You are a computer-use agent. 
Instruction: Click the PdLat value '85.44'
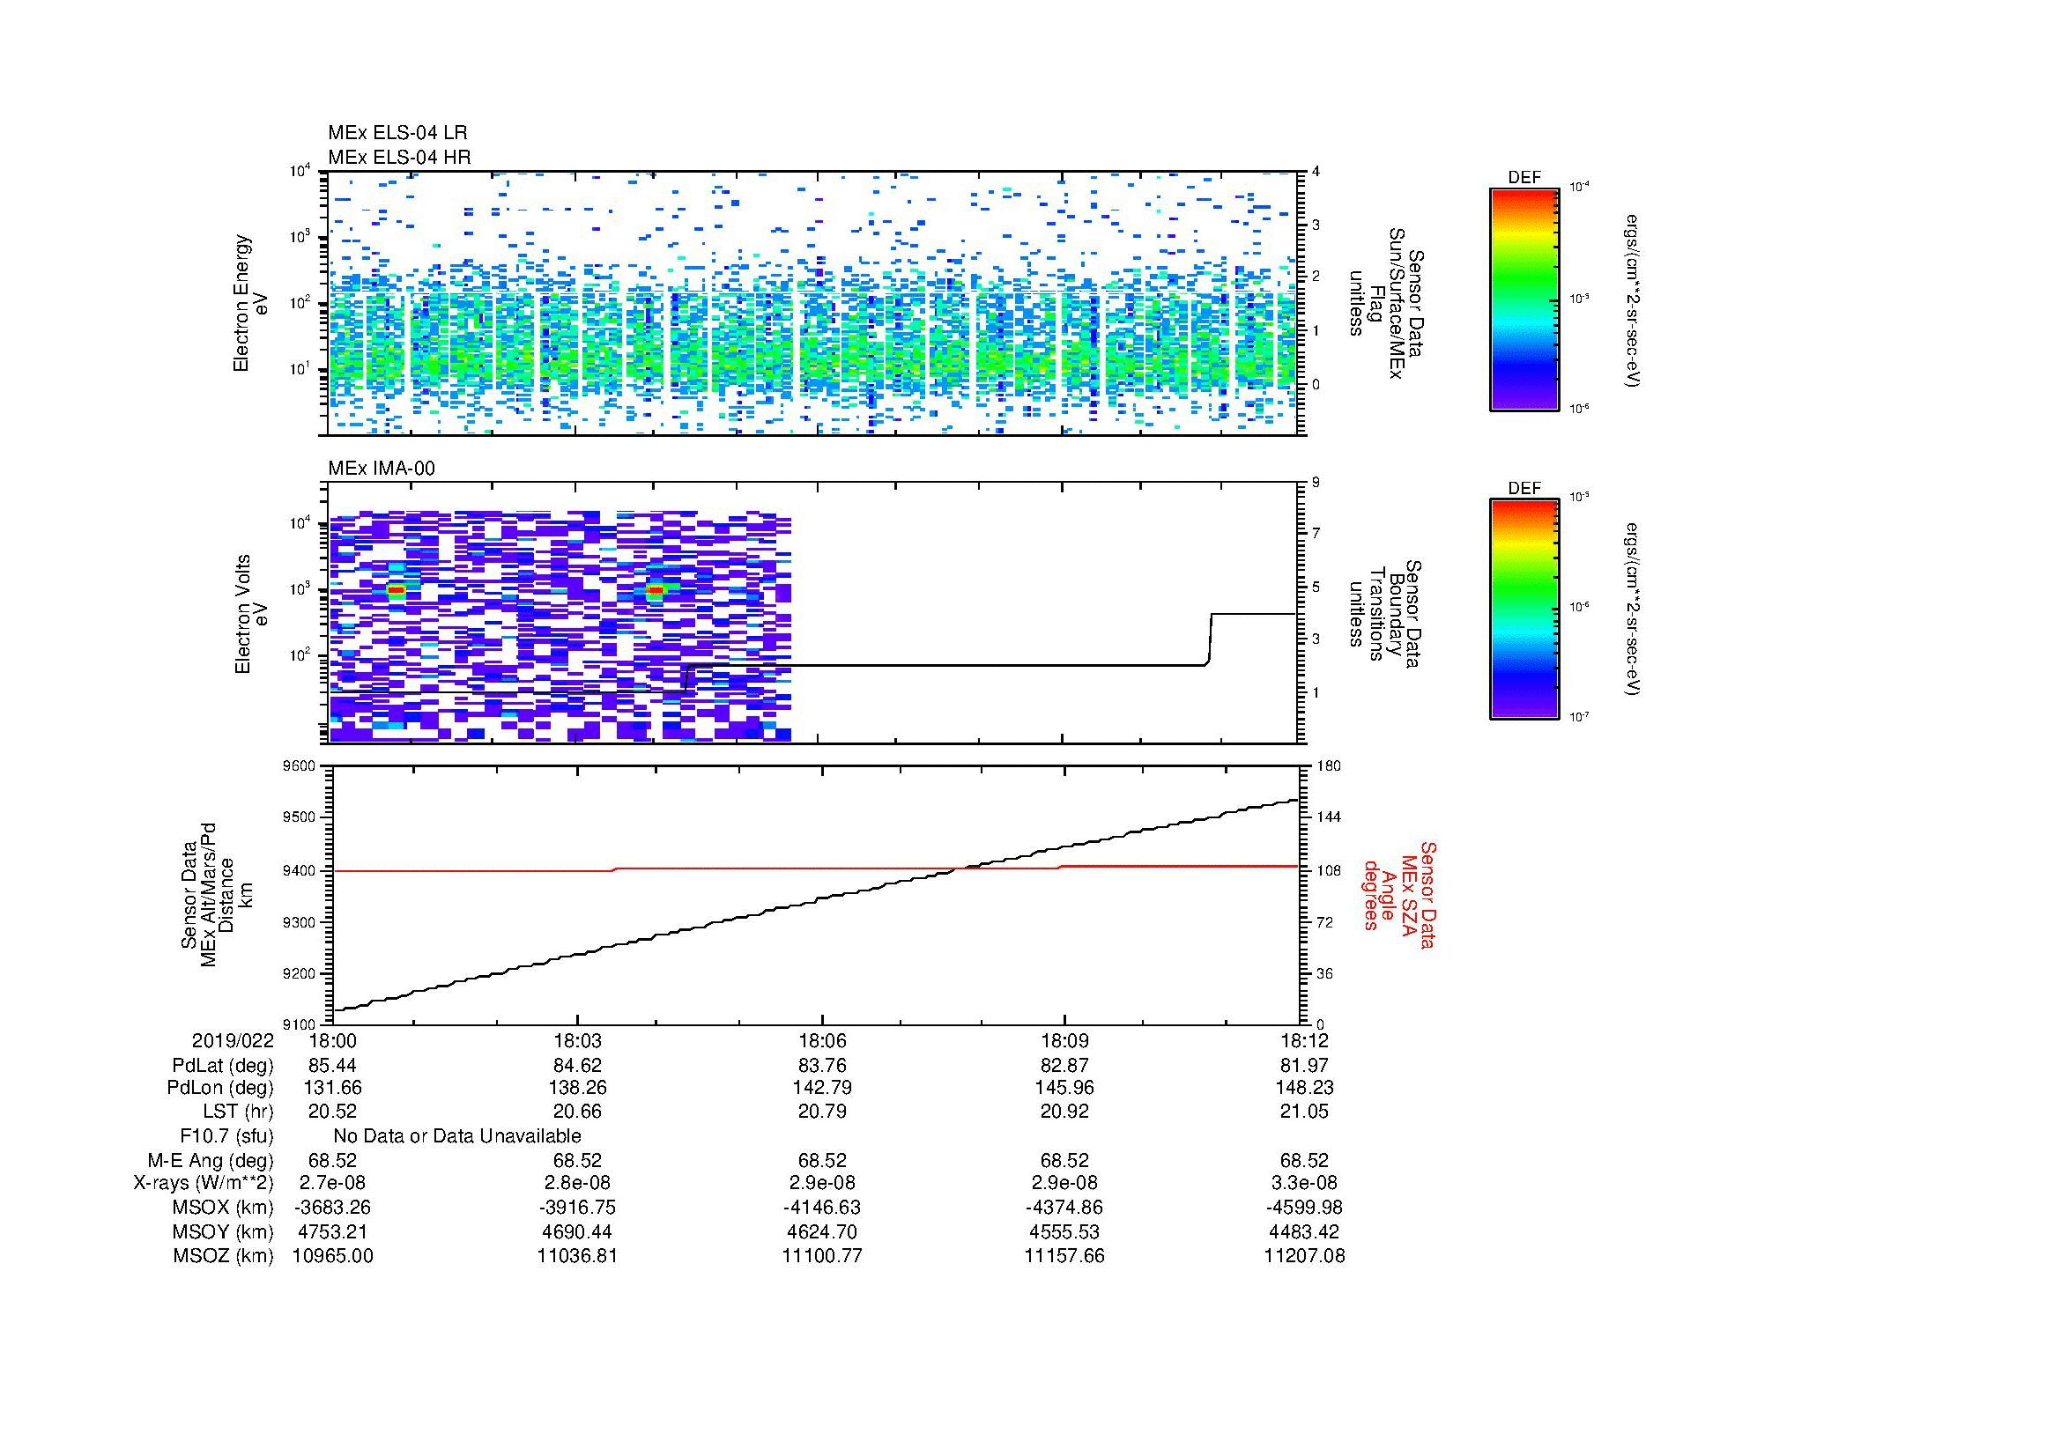point(333,1066)
